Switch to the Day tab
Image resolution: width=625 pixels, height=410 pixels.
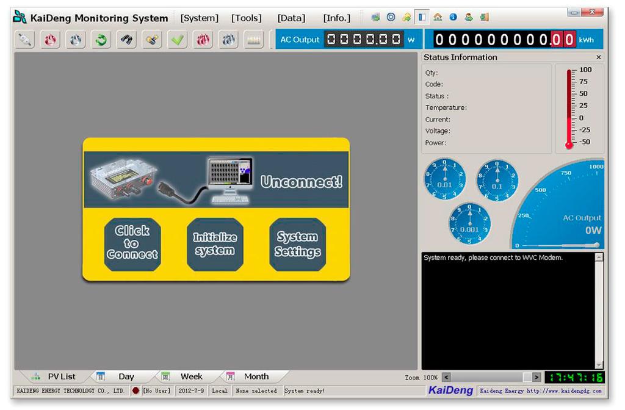tap(120, 376)
